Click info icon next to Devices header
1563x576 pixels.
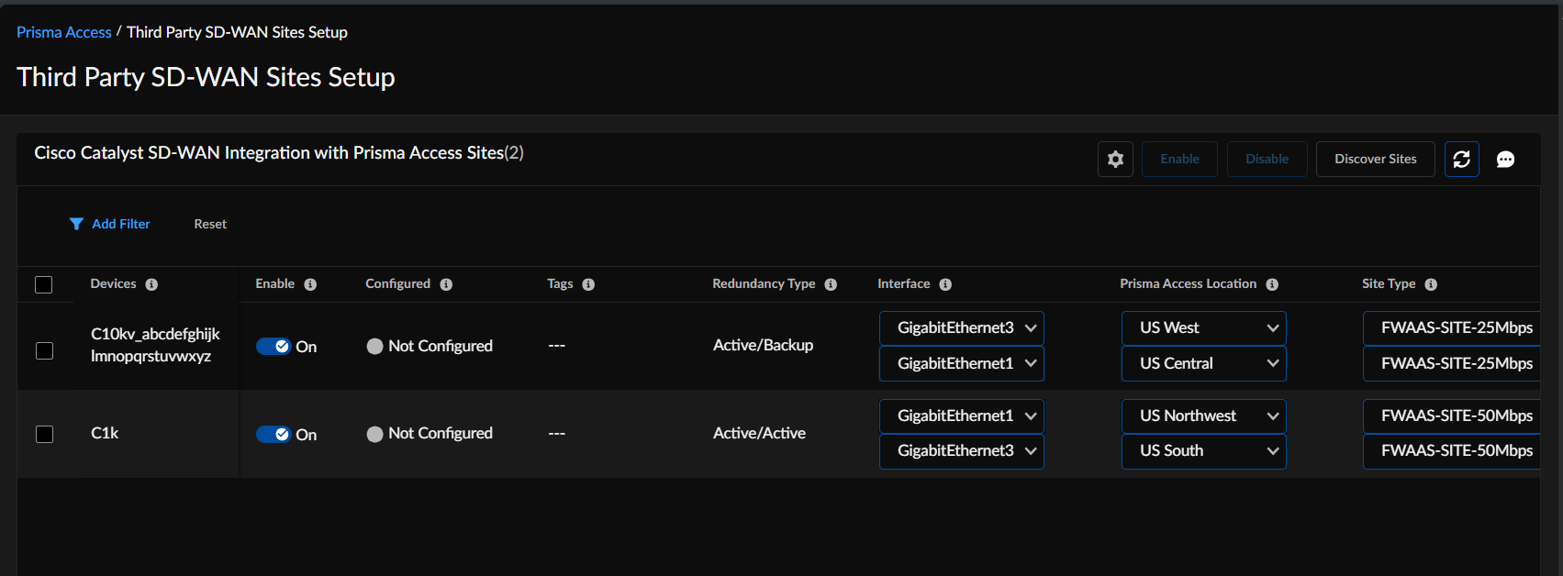pos(151,284)
